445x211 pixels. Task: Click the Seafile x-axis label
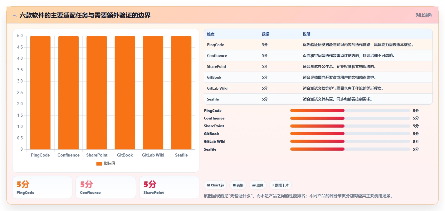pyautogui.click(x=181, y=155)
